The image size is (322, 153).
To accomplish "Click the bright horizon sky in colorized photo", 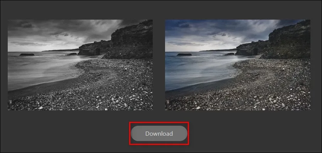I will (x=198, y=48).
